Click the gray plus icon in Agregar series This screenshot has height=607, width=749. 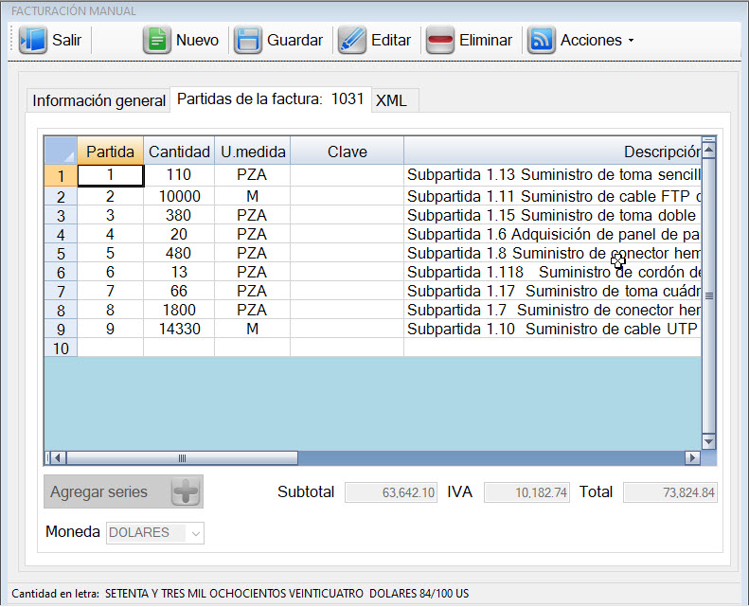tap(186, 491)
